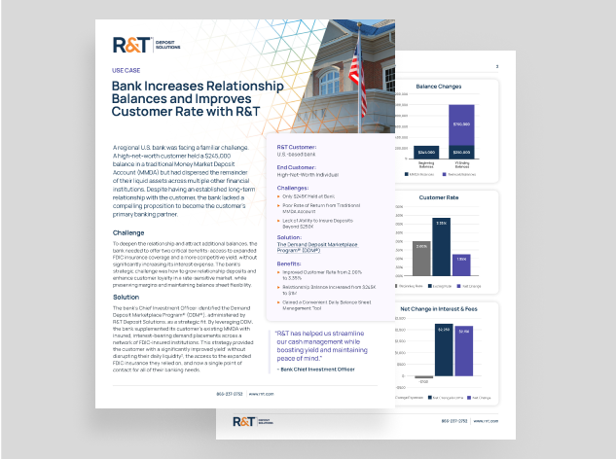Screen dimensions: 616x459
Task: Click the purple legend swatch under the Balance Changes chart
Action: pos(445,174)
